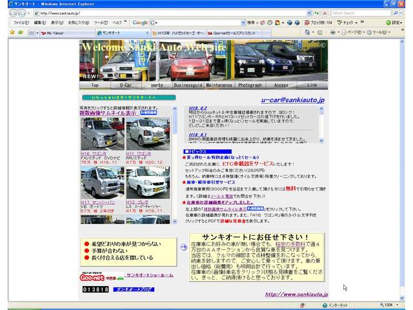The height and width of the screenshot is (310, 413).
Task: Click the Link navigation button
Action: [x=312, y=85]
